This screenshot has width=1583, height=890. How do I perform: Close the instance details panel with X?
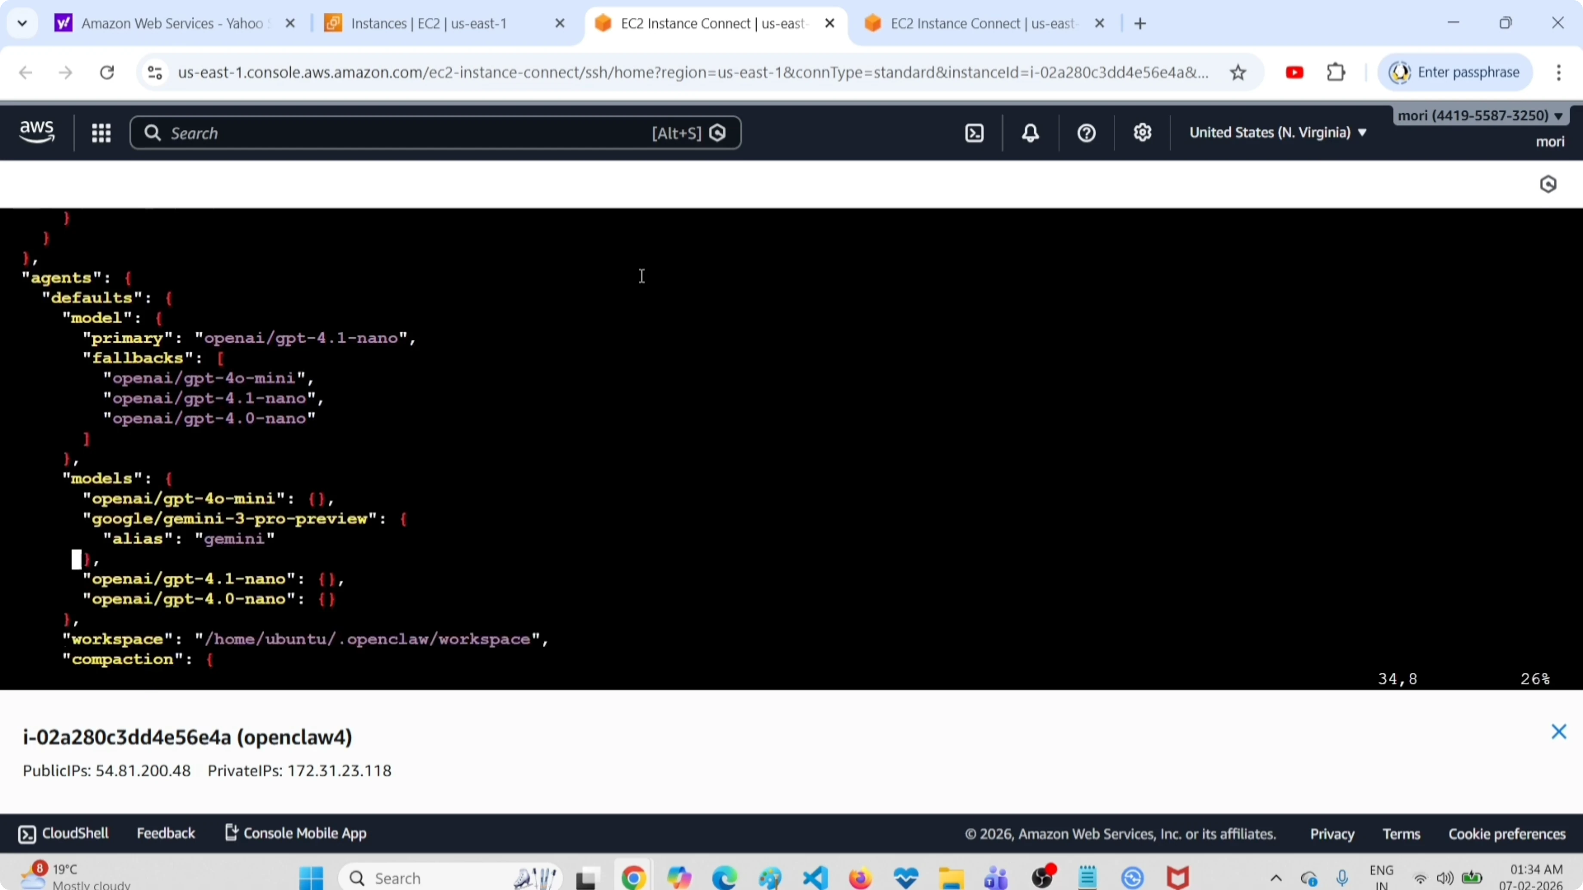(1558, 731)
